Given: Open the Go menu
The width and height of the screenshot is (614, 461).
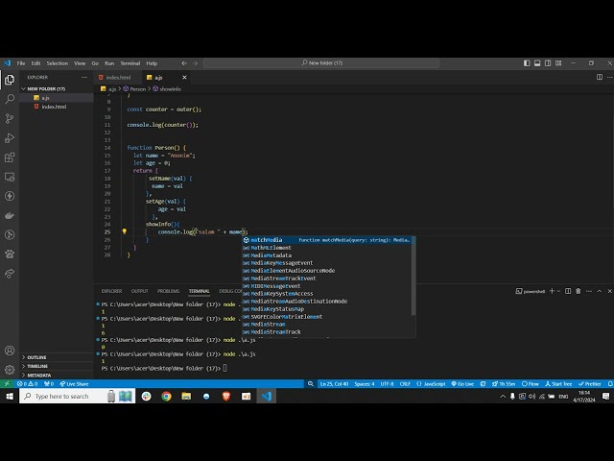Looking at the screenshot, I should click(x=95, y=63).
